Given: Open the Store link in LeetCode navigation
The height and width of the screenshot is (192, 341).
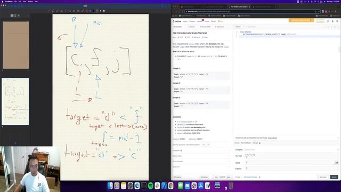Looking at the screenshot, I should pyautogui.click(x=221, y=21).
